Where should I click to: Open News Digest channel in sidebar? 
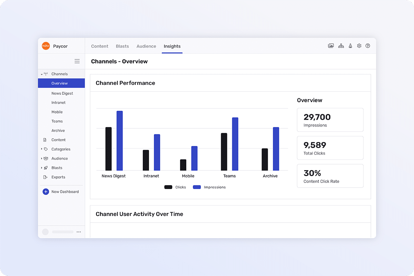coord(62,93)
